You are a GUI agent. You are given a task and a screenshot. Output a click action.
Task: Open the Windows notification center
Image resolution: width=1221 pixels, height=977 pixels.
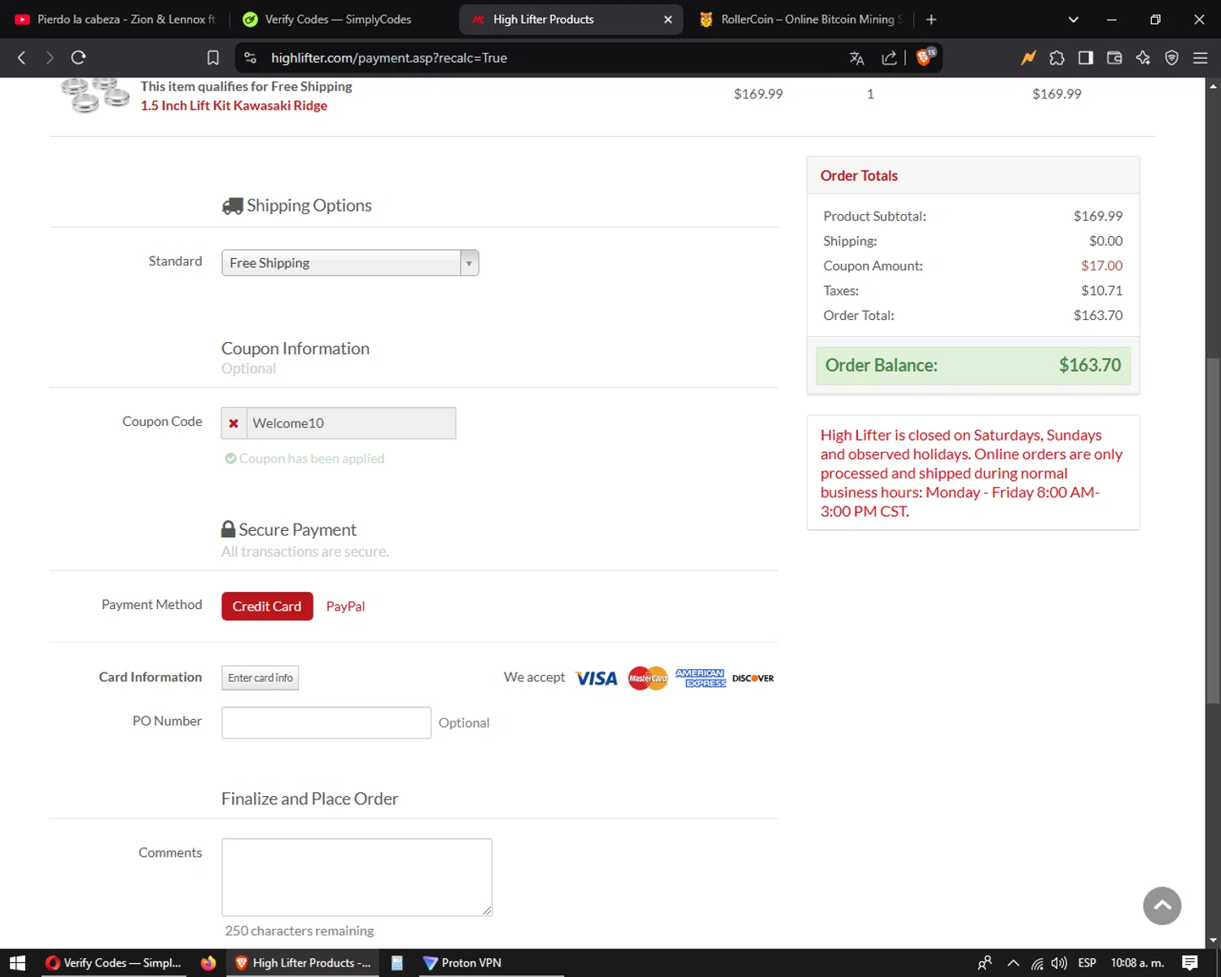coord(1190,963)
